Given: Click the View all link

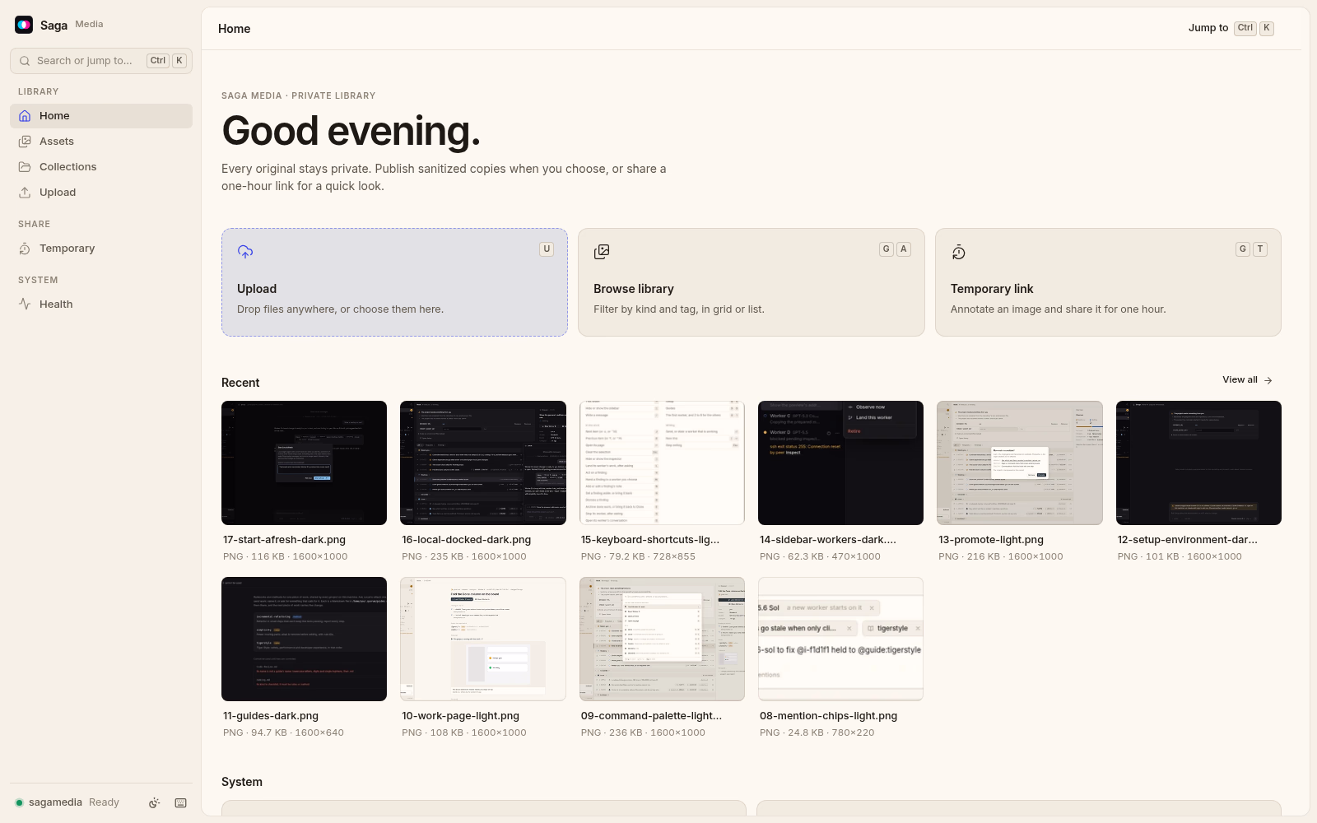Looking at the screenshot, I should [1247, 380].
